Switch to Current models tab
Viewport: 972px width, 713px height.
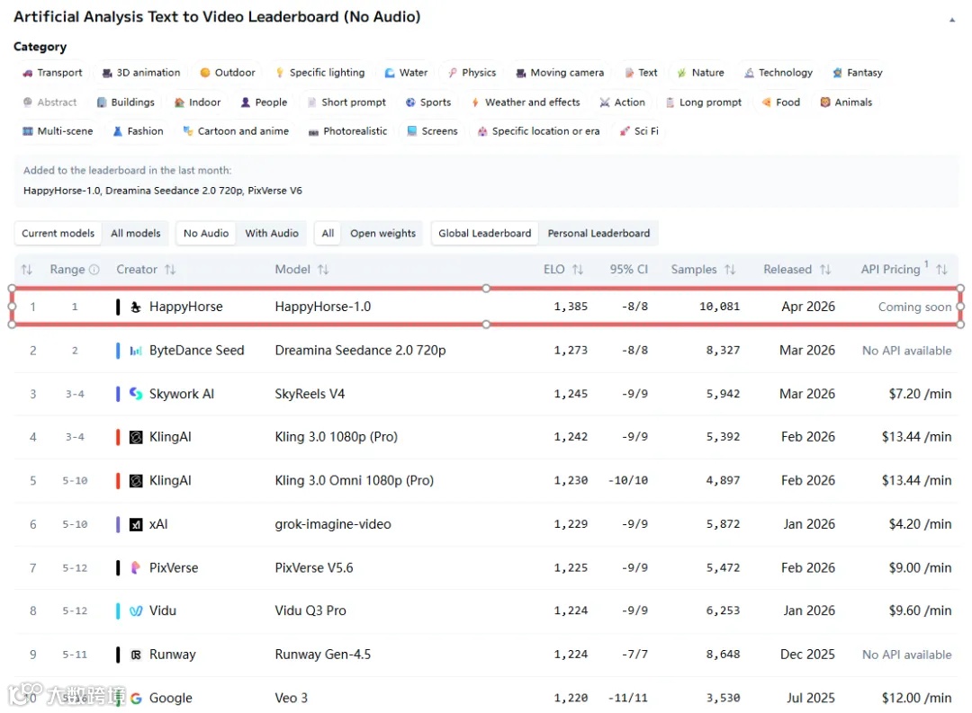[58, 234]
